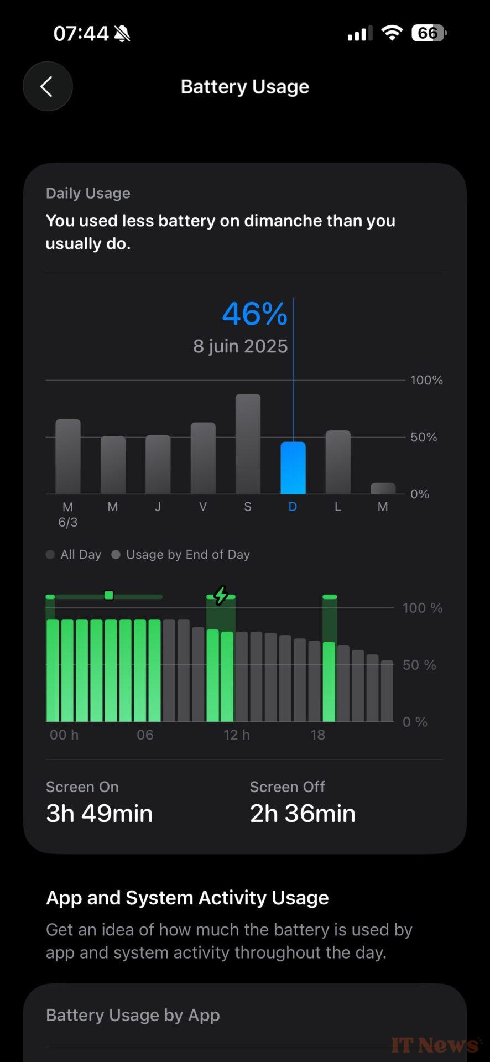Tap the Screen On 3h 49min value

click(x=100, y=813)
